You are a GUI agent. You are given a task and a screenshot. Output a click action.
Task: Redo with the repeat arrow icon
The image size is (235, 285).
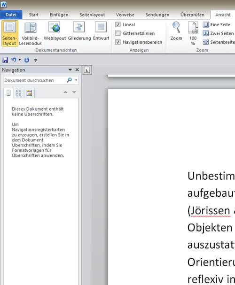(27, 60)
